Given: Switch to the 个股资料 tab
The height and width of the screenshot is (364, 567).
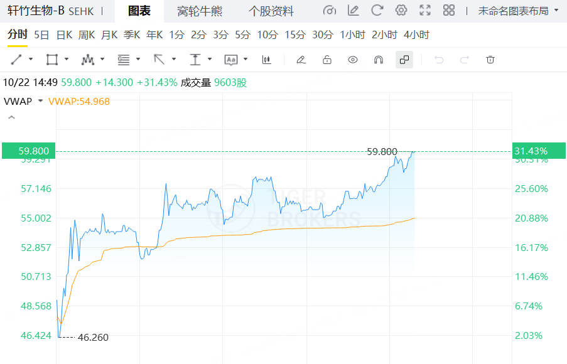Looking at the screenshot, I should pyautogui.click(x=271, y=11).
